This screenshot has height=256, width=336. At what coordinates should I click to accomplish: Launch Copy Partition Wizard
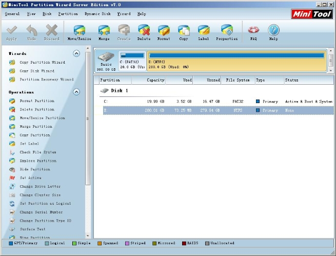click(x=42, y=63)
